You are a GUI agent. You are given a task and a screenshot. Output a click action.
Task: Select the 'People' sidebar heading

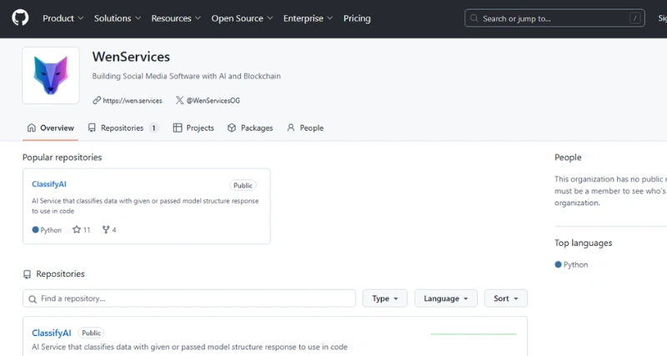568,158
